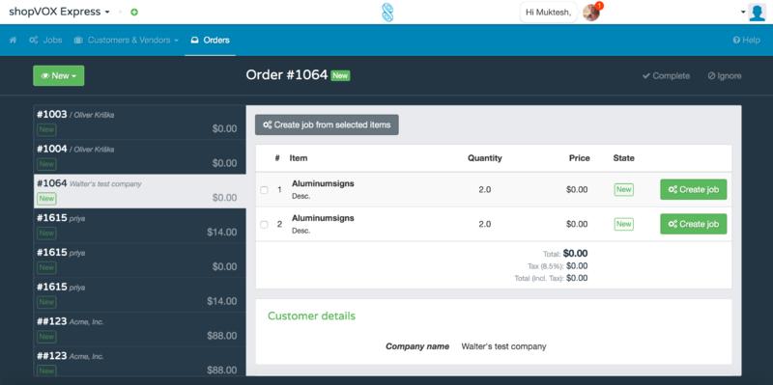Check the box for item 2 Aluminumsigns
Viewport: 773px width, 385px height.
(264, 224)
